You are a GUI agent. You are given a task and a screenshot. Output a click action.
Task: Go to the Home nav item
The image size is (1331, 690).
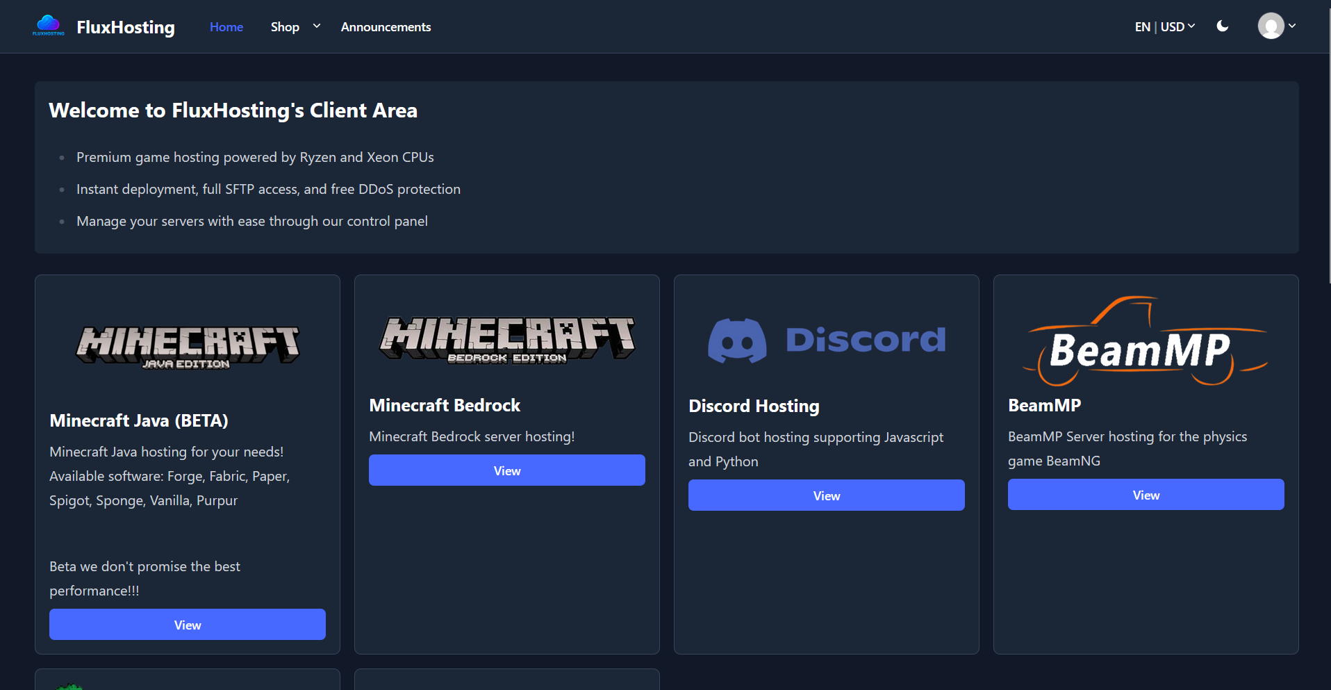click(226, 26)
